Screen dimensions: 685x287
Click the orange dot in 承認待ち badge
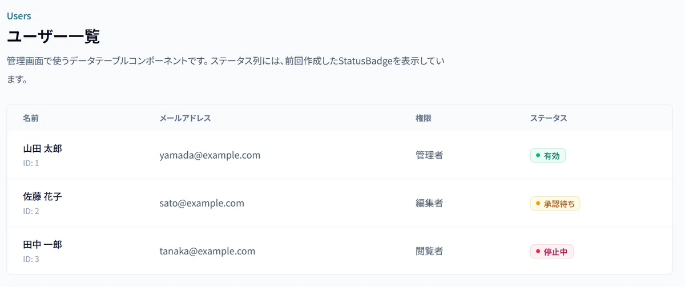point(538,203)
